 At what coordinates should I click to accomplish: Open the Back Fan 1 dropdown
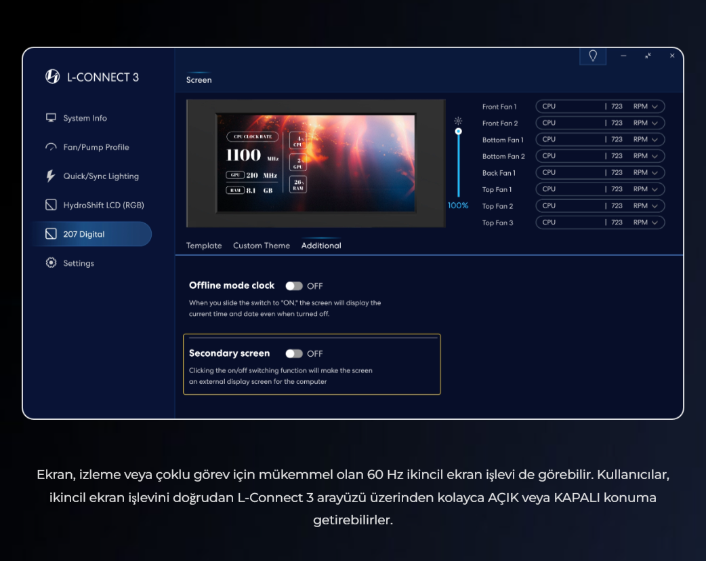[600, 173]
